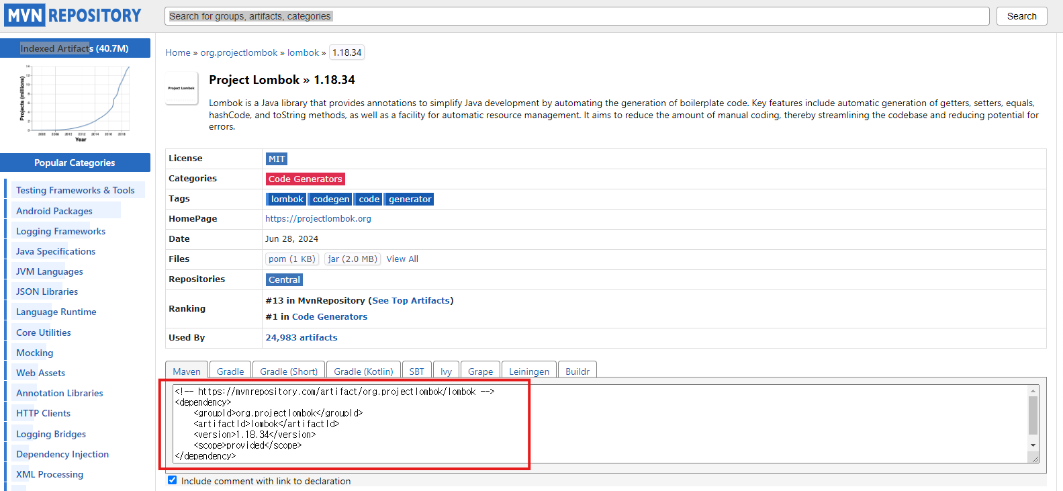Open Code Generators ranking link

point(330,317)
